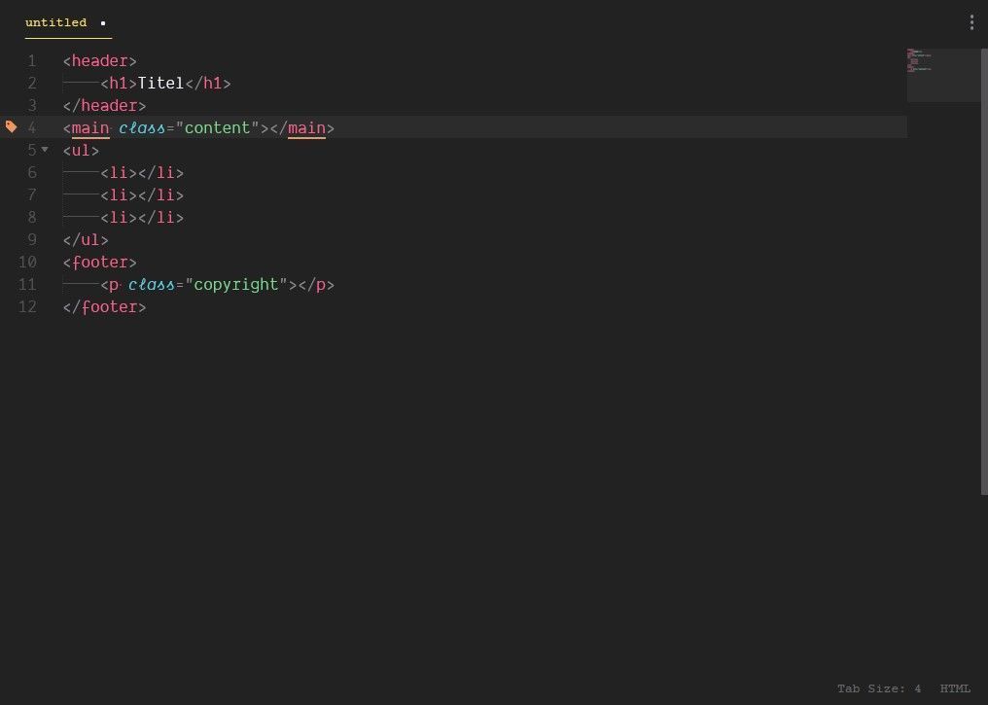Change Tab Size: 4 setting

tap(879, 688)
